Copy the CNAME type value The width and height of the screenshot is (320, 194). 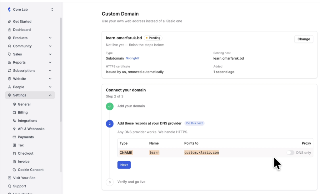point(126,152)
